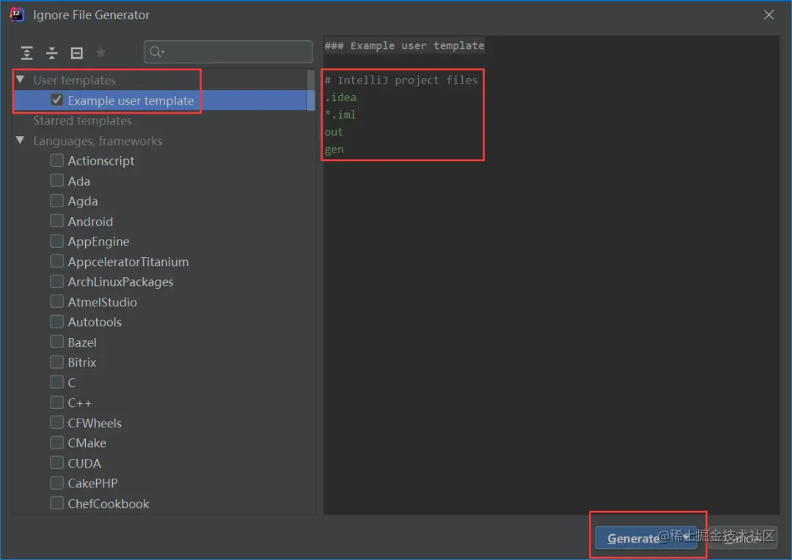Screen dimensions: 792x560
Task: Select the Autotools label in list
Action: tap(95, 323)
